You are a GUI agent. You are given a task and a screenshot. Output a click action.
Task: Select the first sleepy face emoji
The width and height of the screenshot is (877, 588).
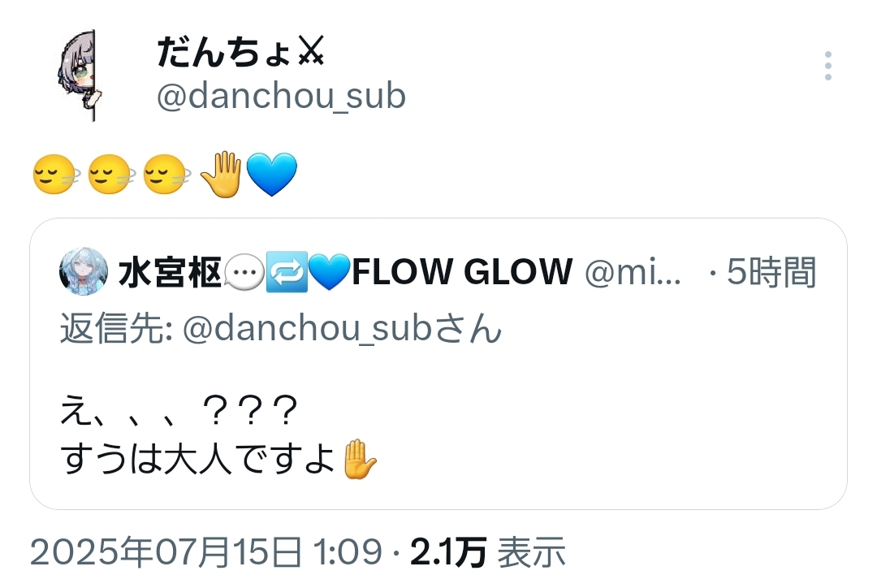[56, 175]
